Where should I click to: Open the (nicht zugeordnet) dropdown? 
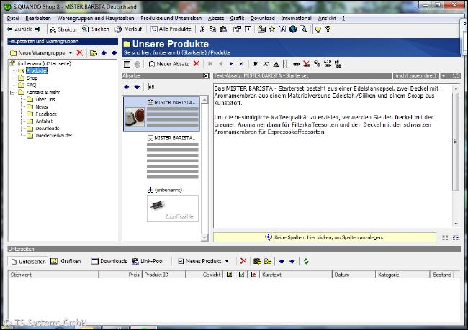(444, 76)
